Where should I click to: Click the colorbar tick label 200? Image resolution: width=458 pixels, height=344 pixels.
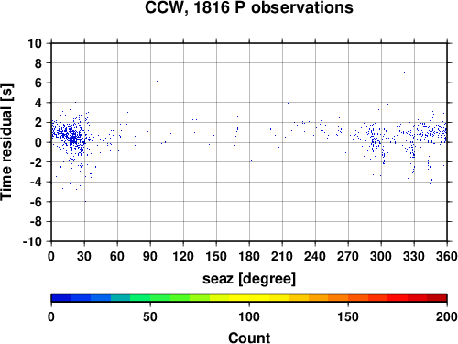click(x=447, y=316)
